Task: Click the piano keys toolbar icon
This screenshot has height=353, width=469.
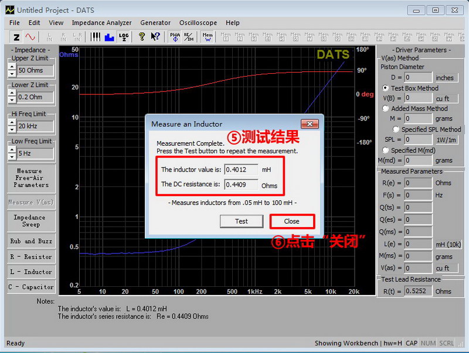Action: [96, 36]
